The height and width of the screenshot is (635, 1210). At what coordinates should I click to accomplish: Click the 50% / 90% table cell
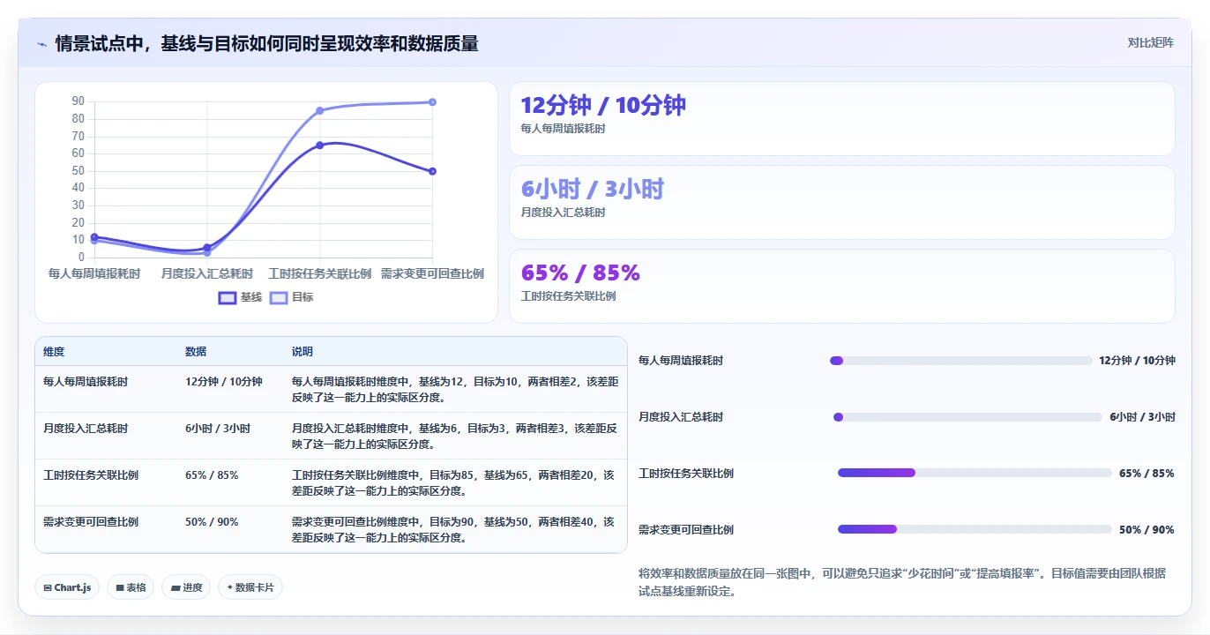(x=212, y=522)
